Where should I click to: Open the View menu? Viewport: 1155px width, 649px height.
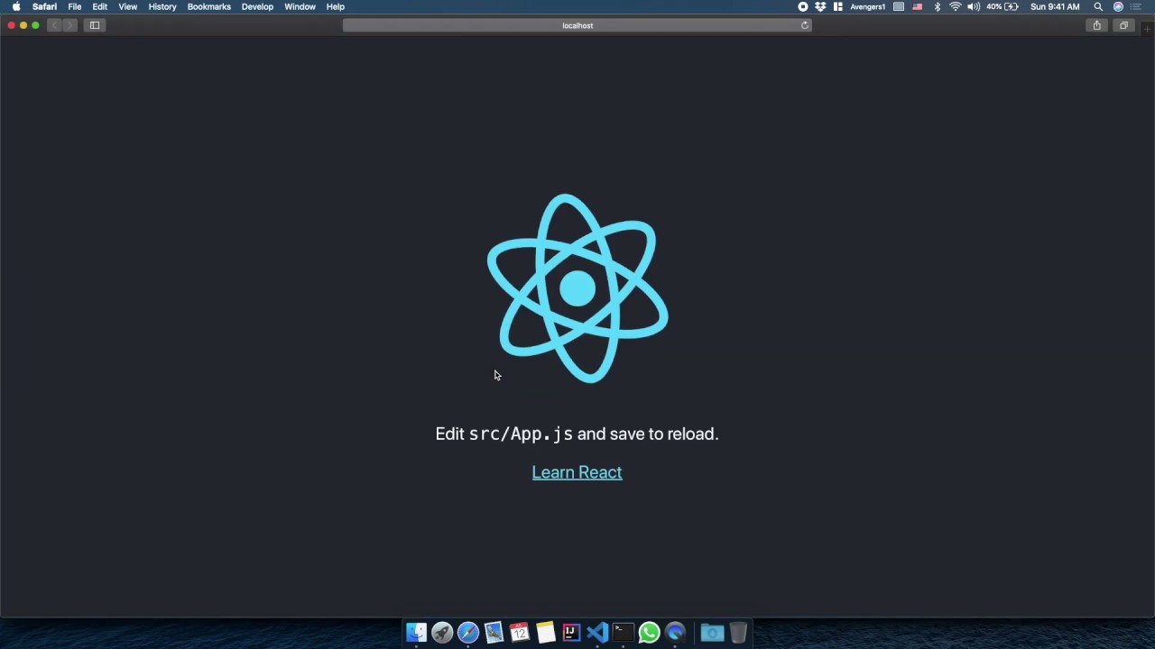(128, 6)
